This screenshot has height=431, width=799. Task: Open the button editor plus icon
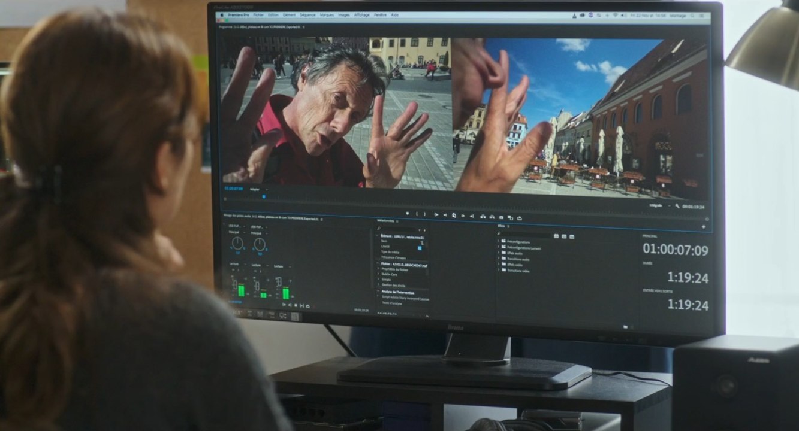[704, 227]
